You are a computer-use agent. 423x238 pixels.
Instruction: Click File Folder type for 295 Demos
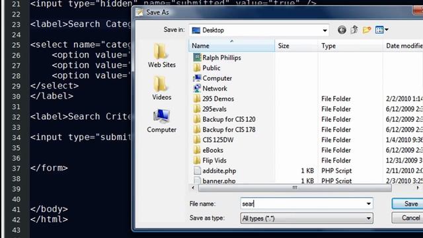pos(336,99)
